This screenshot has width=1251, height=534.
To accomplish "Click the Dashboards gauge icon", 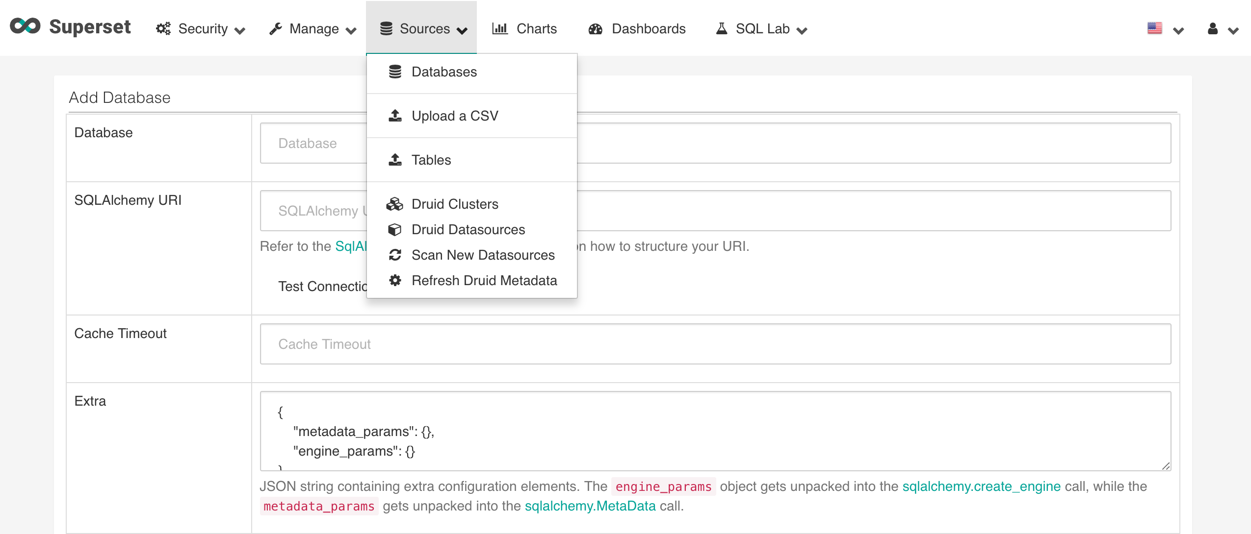I will click(x=596, y=29).
